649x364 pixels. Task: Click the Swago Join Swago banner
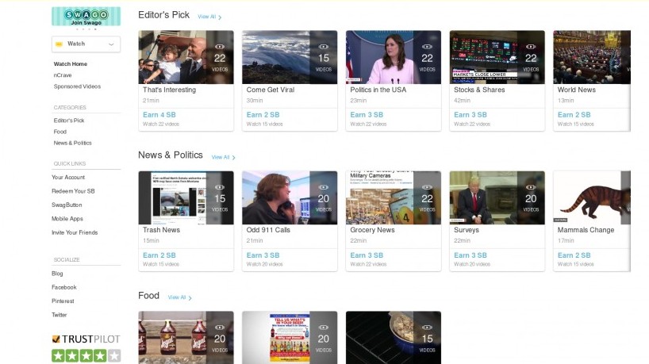[86, 17]
